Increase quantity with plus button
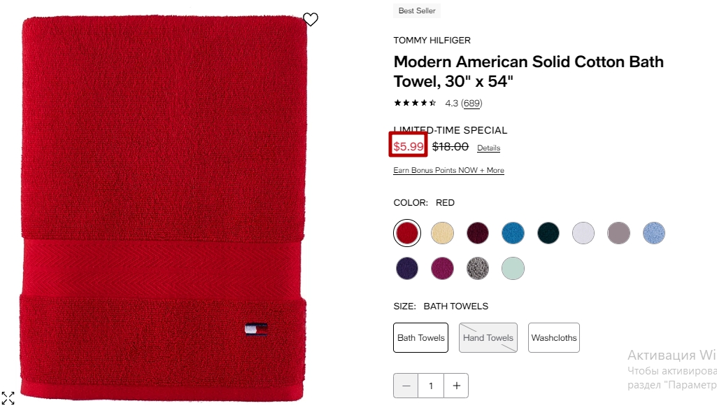This screenshot has width=717, height=408. 456,386
